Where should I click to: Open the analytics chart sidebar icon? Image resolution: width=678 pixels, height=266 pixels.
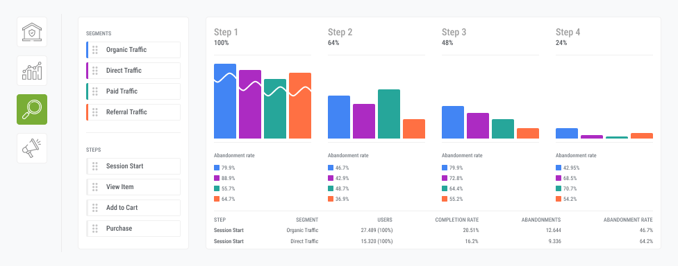pos(32,71)
